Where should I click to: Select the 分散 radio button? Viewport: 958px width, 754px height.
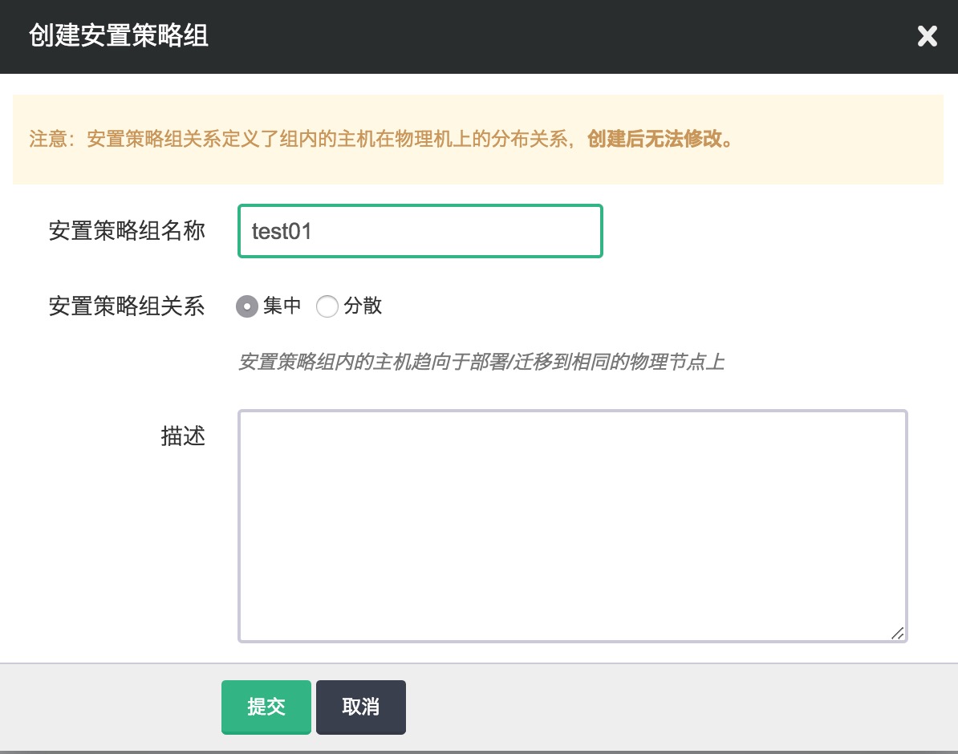click(x=327, y=306)
